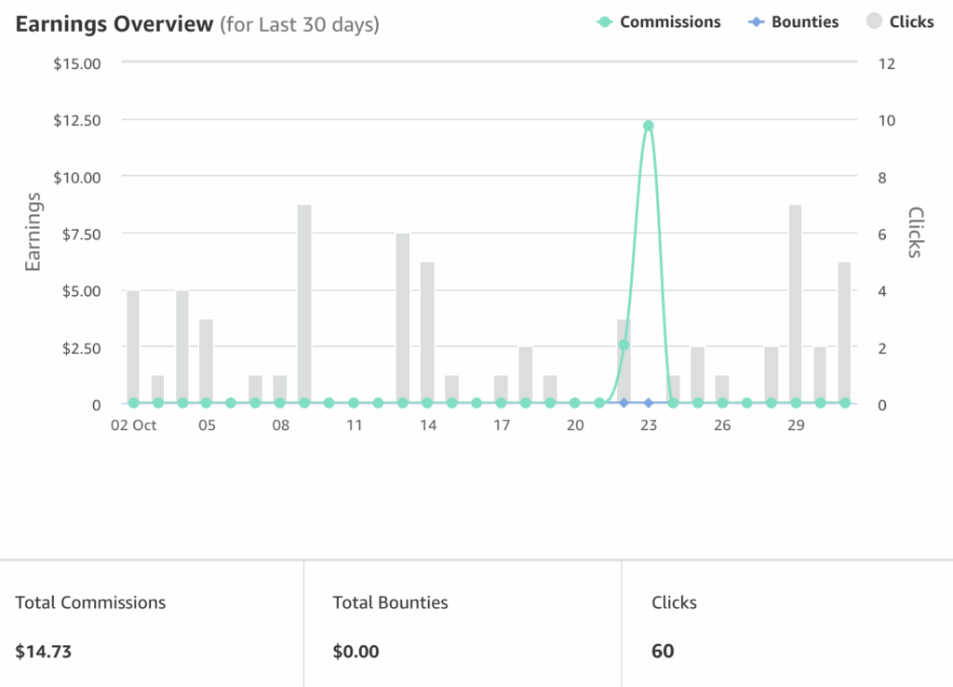Screen dimensions: 953x687
Task: Click the last clicks bar on the right
Action: (844, 330)
